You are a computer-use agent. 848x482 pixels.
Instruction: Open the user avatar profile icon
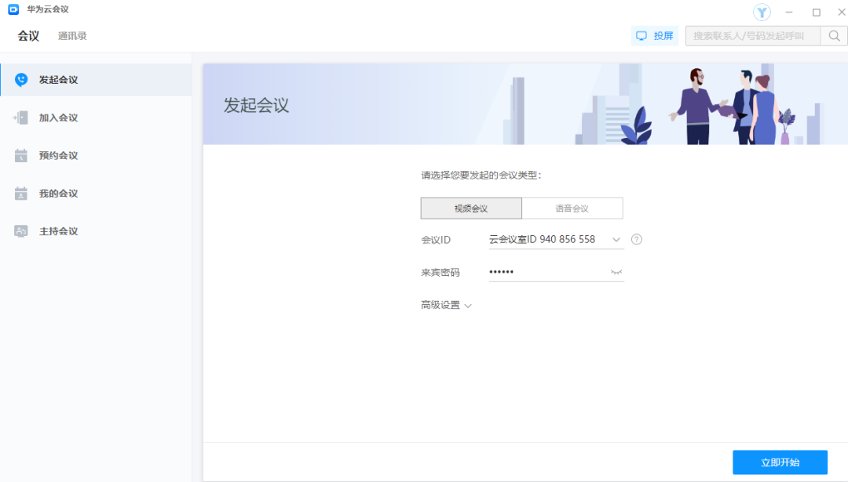(762, 12)
